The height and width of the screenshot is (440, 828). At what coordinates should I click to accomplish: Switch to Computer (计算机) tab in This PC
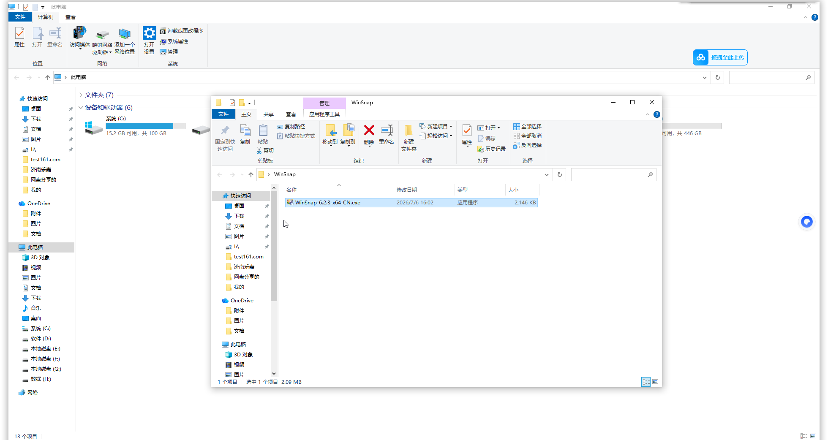(x=46, y=17)
